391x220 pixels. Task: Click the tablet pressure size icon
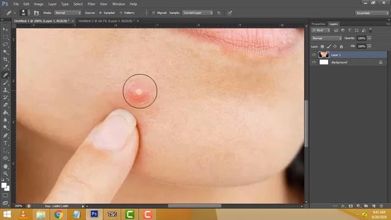[230, 13]
